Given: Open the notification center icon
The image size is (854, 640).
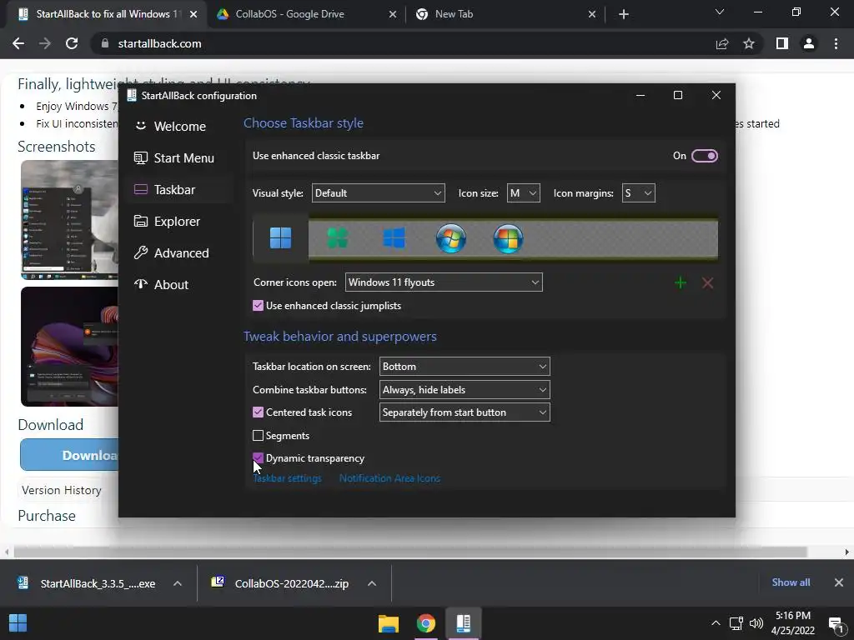Looking at the screenshot, I should coord(836,623).
